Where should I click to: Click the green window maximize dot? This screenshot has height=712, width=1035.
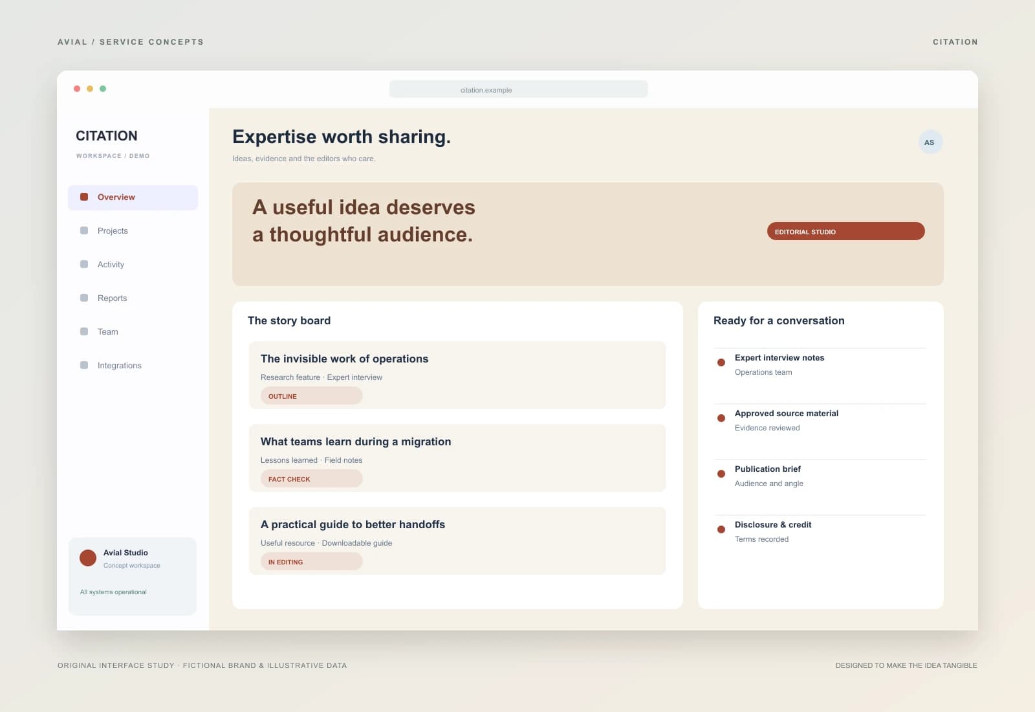click(103, 89)
